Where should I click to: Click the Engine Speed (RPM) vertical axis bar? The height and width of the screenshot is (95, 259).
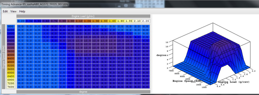(4, 57)
